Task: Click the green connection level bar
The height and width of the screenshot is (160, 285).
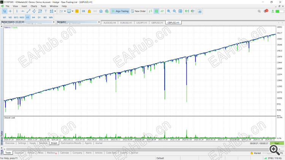Action: click(x=280, y=11)
